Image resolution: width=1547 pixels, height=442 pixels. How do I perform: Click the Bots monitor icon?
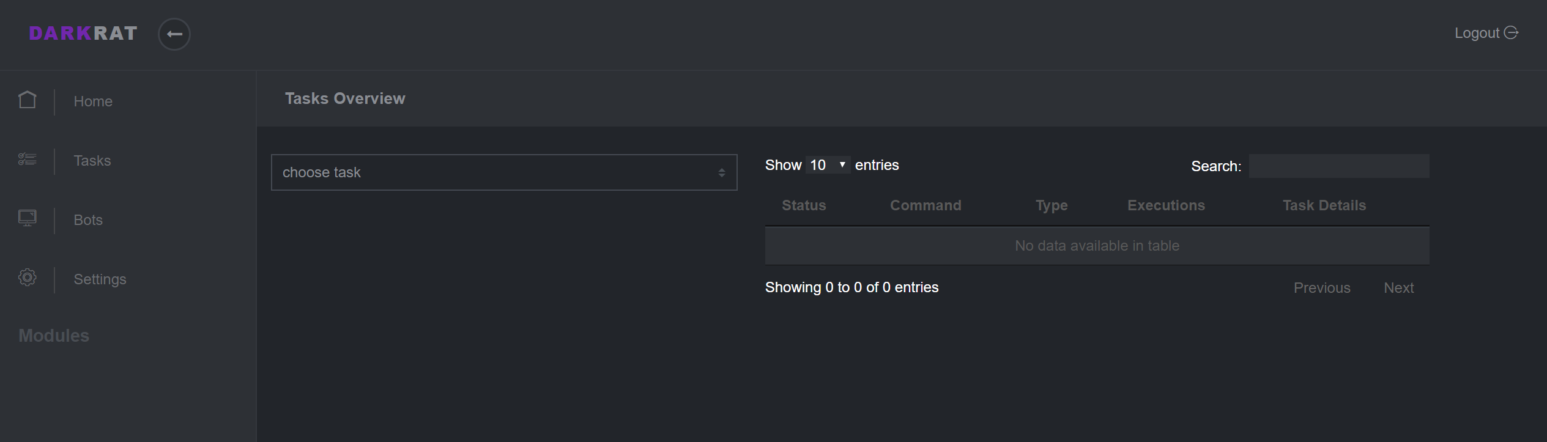[27, 218]
